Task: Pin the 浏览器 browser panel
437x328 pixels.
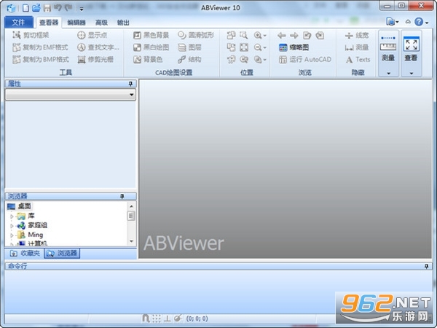Action: pyautogui.click(x=122, y=196)
